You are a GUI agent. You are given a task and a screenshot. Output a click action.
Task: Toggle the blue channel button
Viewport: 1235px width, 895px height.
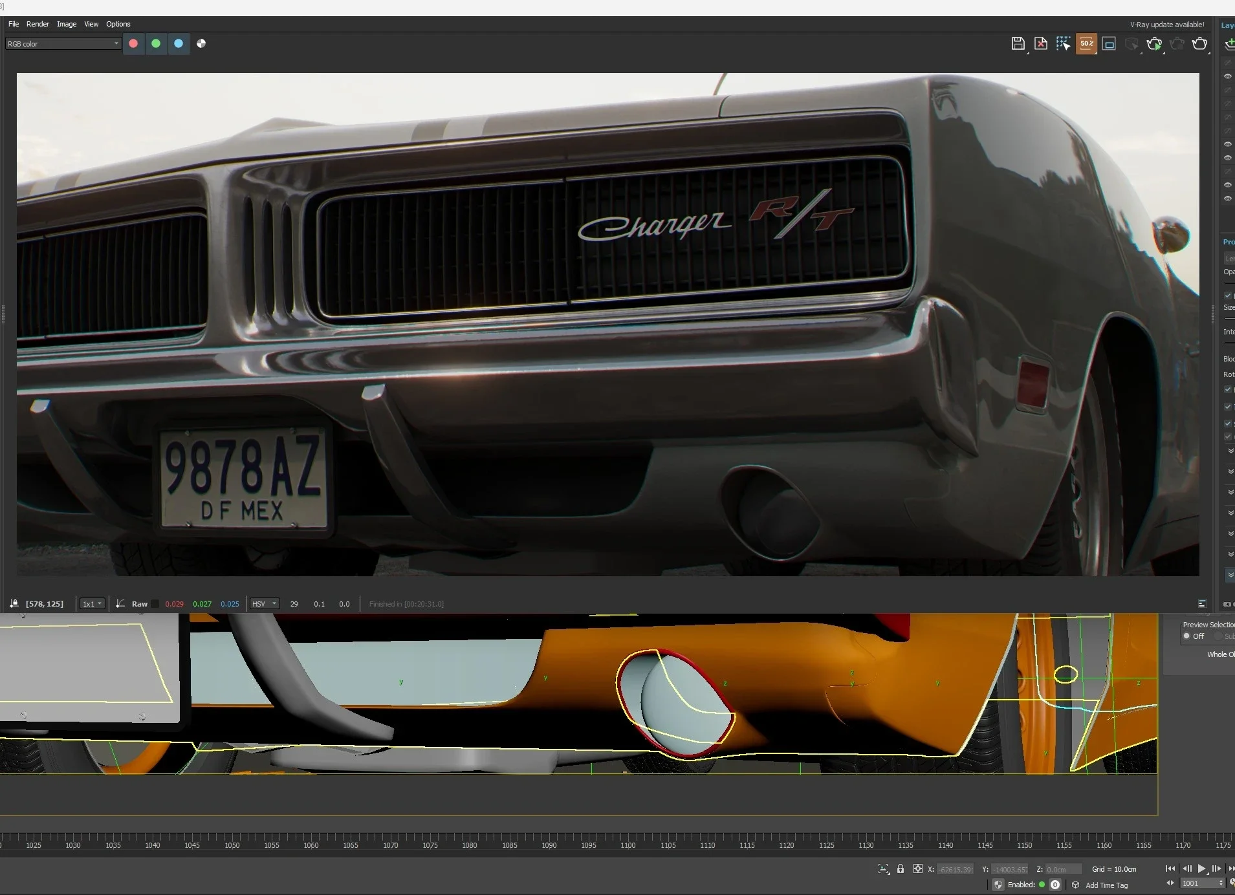tap(179, 43)
